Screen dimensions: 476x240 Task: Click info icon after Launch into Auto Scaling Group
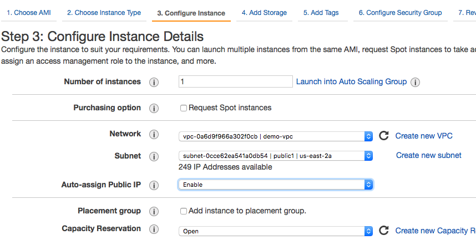(415, 82)
